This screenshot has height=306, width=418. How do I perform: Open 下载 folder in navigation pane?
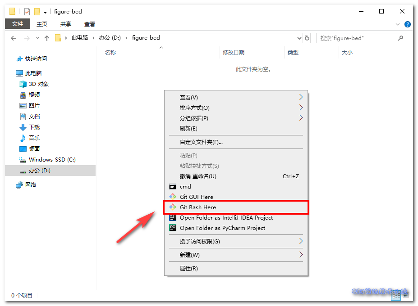point(34,127)
